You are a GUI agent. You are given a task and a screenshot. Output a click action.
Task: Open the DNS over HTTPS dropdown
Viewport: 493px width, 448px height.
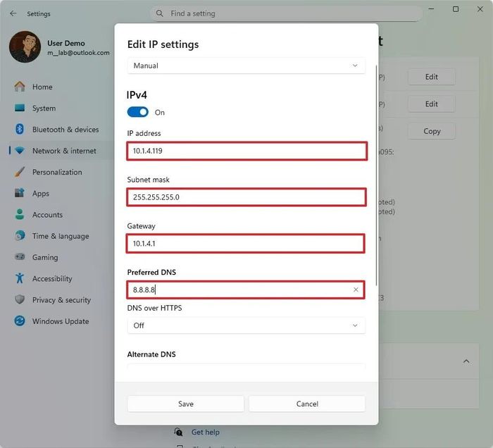[x=246, y=325]
